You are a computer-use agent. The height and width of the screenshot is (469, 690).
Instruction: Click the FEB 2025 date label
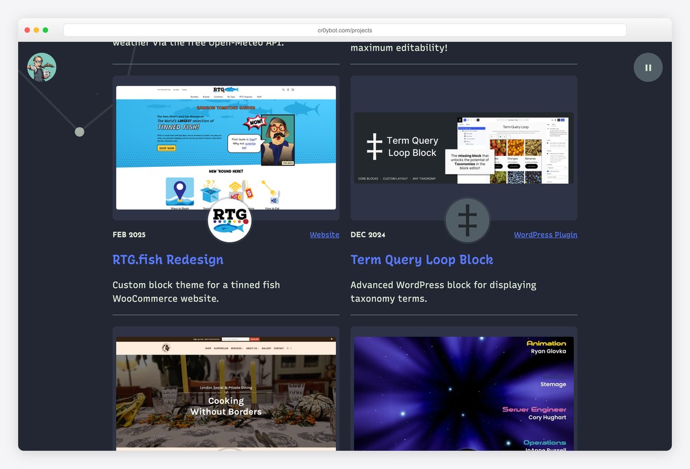tap(129, 235)
